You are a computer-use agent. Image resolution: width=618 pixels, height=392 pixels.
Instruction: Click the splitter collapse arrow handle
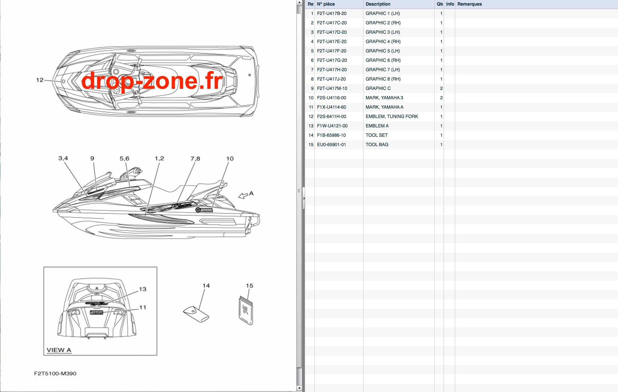304,198
